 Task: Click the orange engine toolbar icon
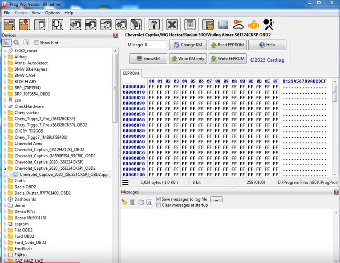coord(253,25)
